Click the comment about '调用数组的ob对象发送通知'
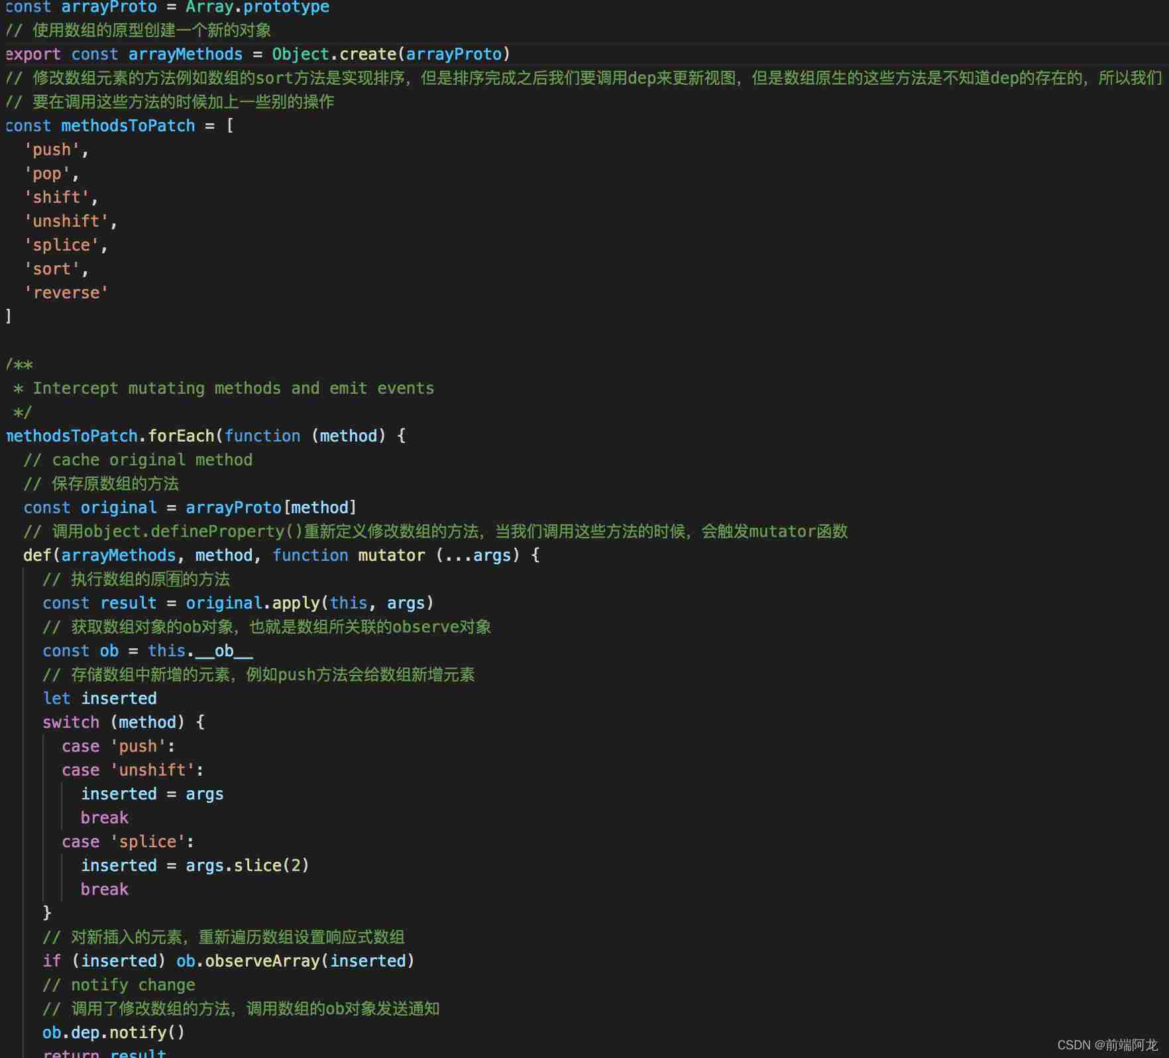The height and width of the screenshot is (1058, 1169). click(x=241, y=1009)
